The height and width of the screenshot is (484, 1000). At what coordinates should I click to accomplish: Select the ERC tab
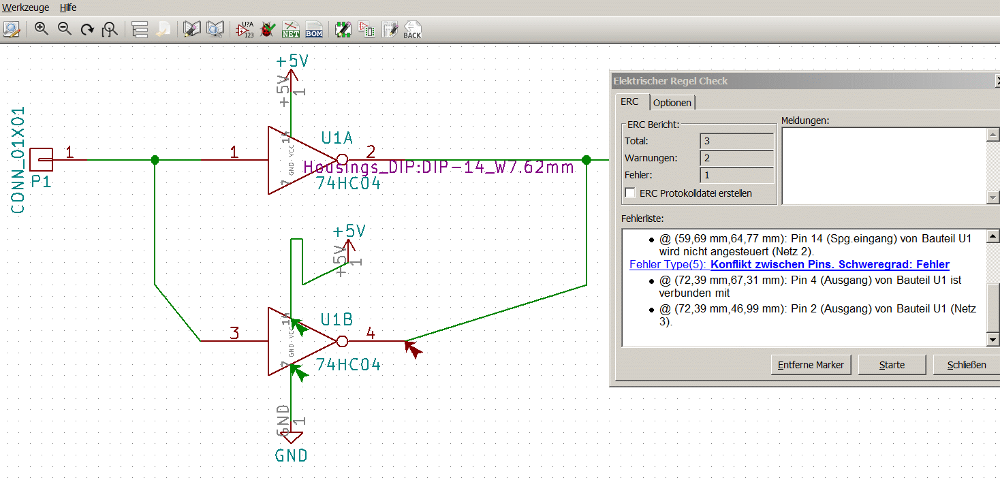point(629,101)
